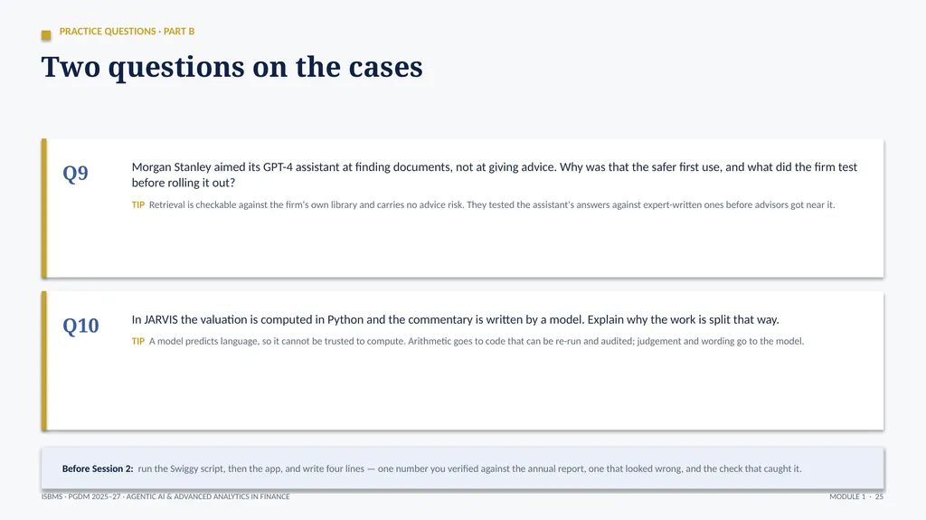926x520 pixels.
Task: Click the empty area in Q9 card
Action: [464, 245]
